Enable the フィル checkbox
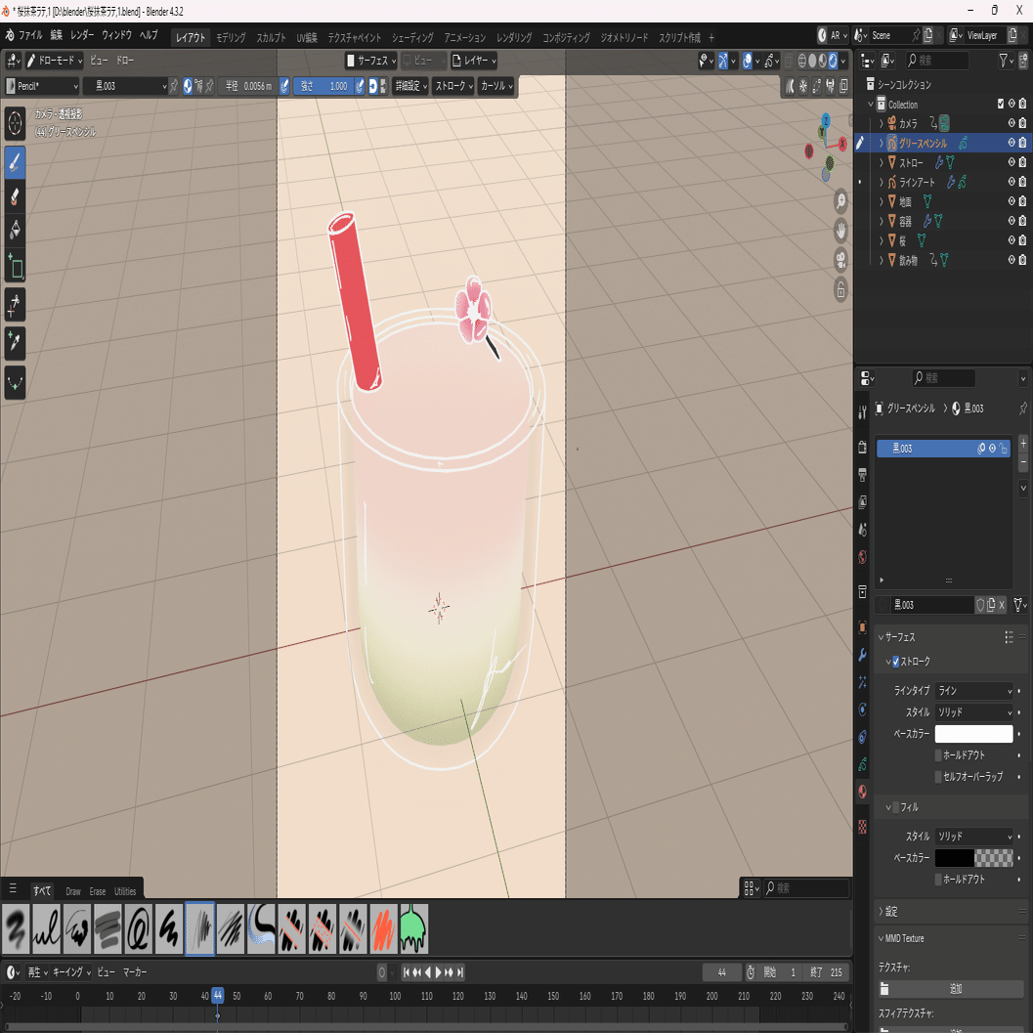 tap(895, 807)
